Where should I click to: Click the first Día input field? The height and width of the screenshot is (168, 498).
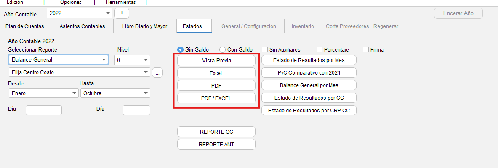pos(44,110)
